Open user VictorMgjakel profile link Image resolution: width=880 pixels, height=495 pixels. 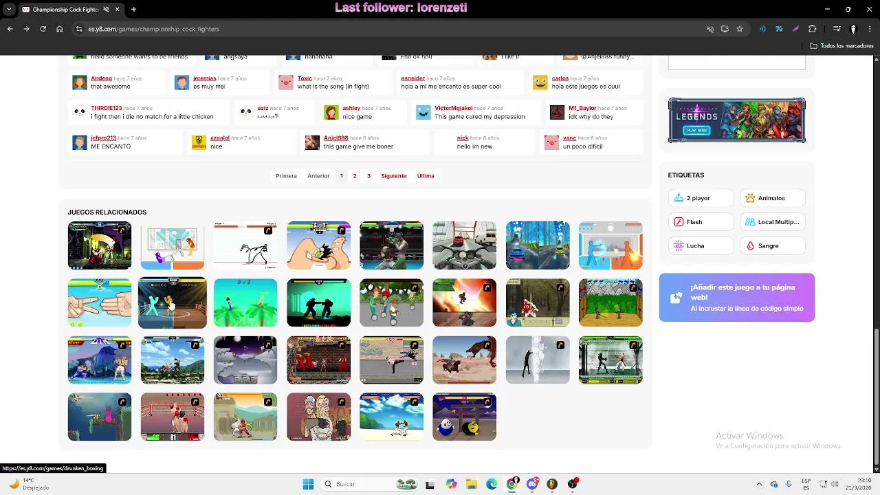[454, 108]
